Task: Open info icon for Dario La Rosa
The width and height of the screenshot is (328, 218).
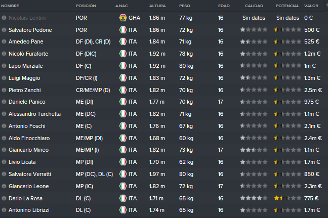Action: pyautogui.click(x=4, y=198)
